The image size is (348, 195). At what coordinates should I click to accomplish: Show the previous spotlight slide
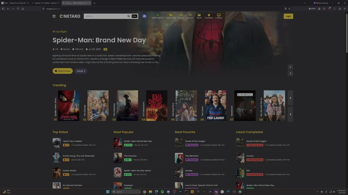pyautogui.click(x=290, y=73)
